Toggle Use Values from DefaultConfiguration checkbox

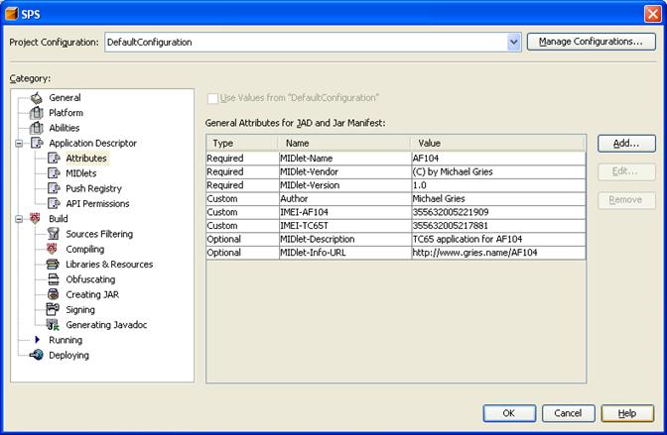point(212,98)
